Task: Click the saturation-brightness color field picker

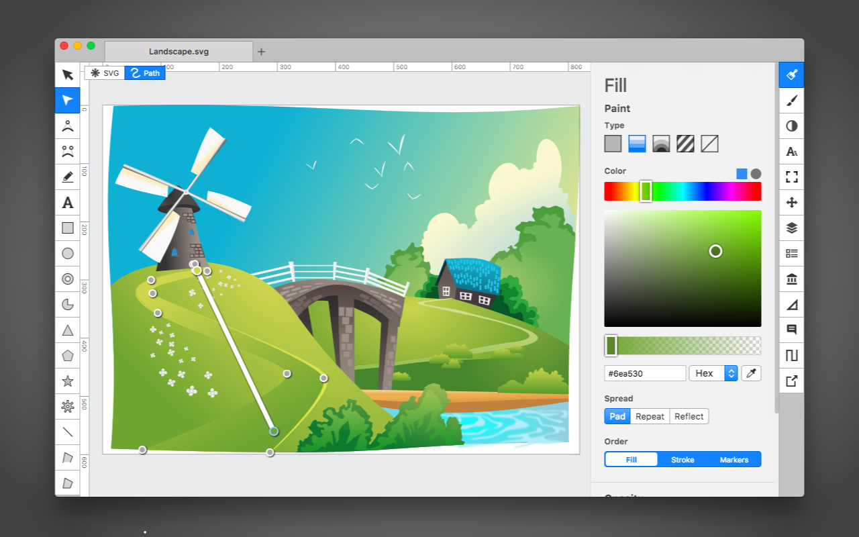Action: pyautogui.click(x=715, y=251)
